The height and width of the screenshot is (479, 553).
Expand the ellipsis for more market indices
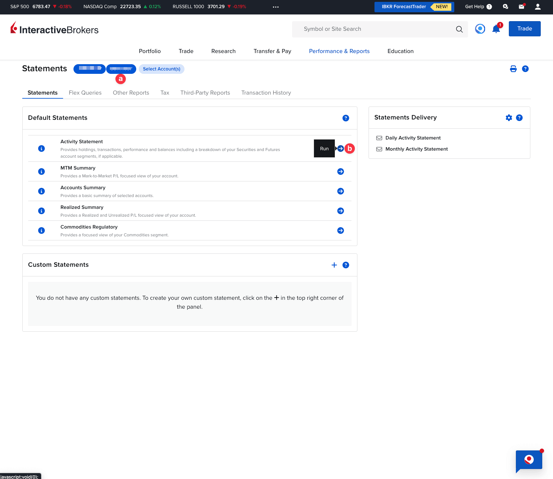275,7
